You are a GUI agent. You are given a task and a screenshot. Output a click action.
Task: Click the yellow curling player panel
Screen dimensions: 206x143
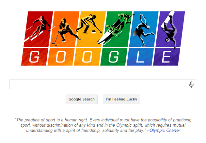(91, 29)
